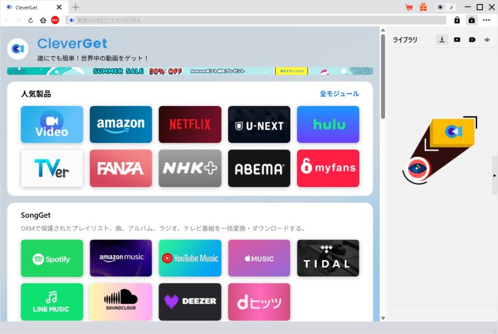498x334 pixels.
Task: Open the ABEMA module tile
Action: (259, 168)
